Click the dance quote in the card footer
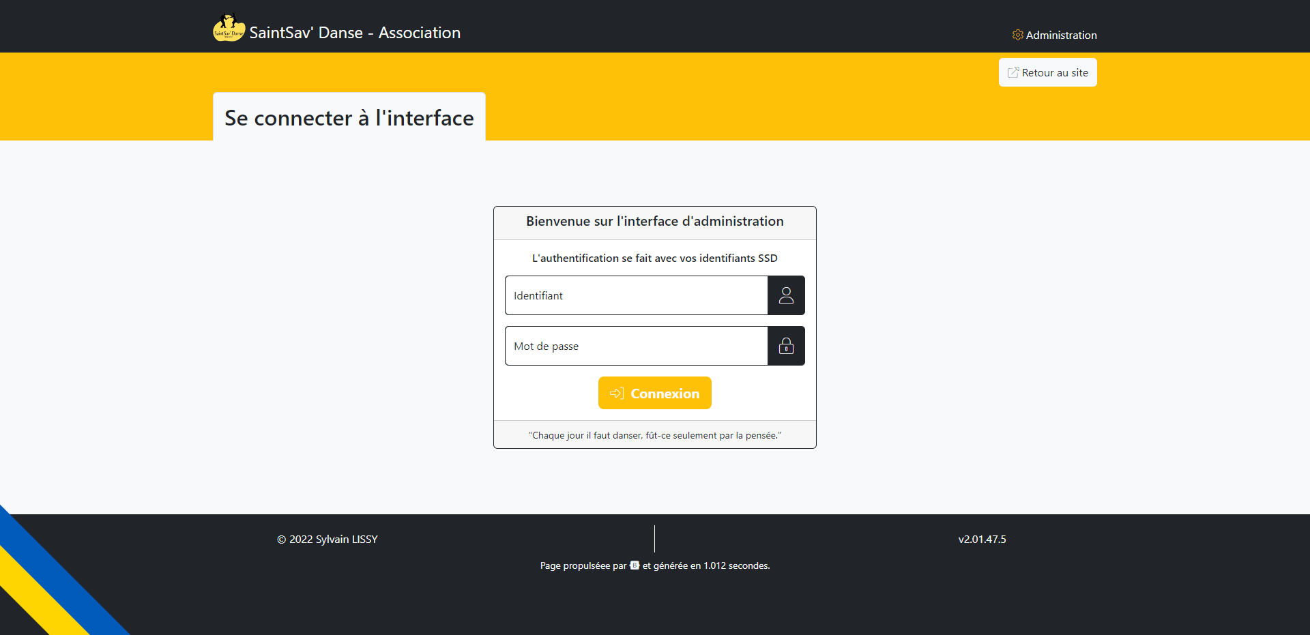1310x635 pixels. pos(654,435)
